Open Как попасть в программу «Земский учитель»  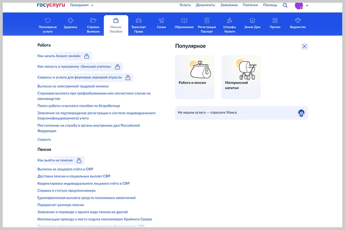click(75, 67)
